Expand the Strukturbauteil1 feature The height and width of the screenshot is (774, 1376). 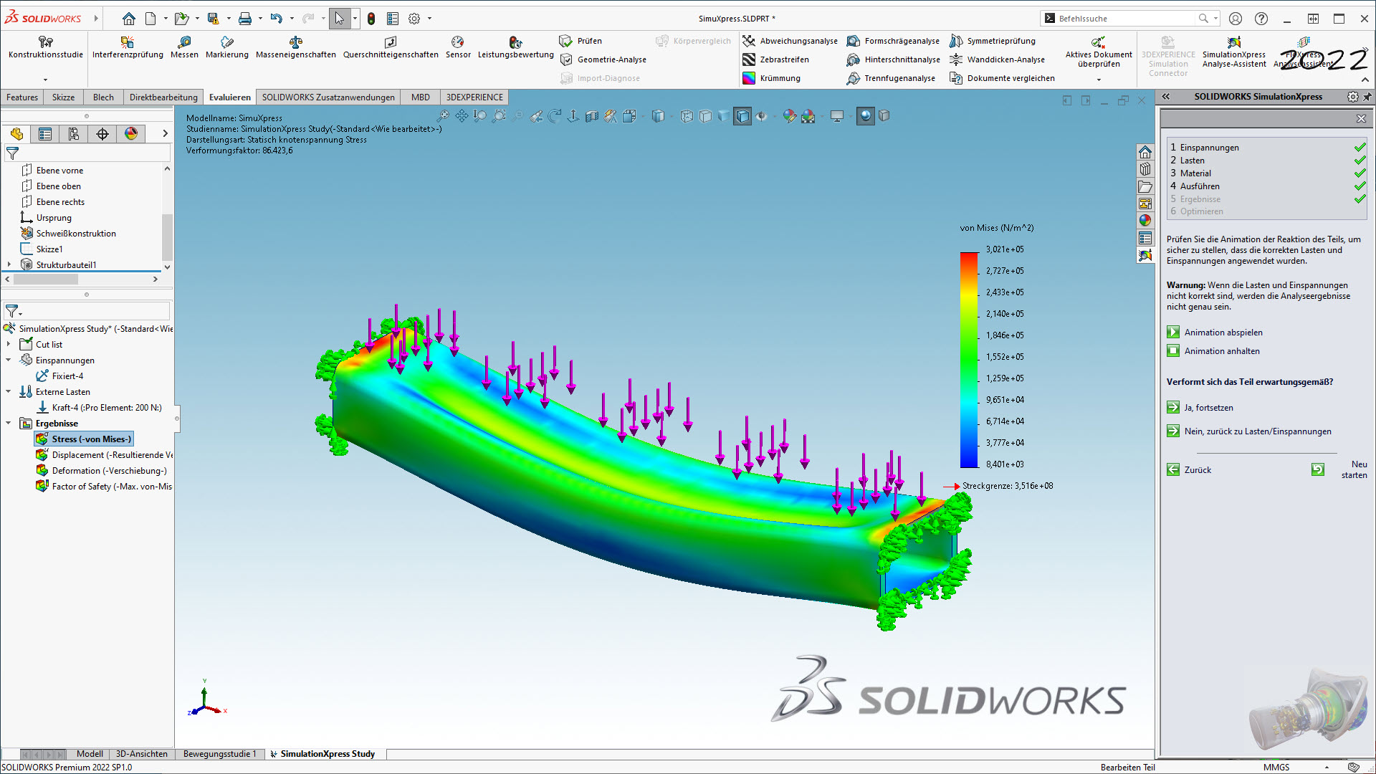point(9,264)
